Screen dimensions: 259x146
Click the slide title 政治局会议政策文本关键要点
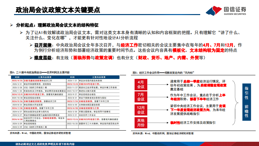tap(58, 10)
